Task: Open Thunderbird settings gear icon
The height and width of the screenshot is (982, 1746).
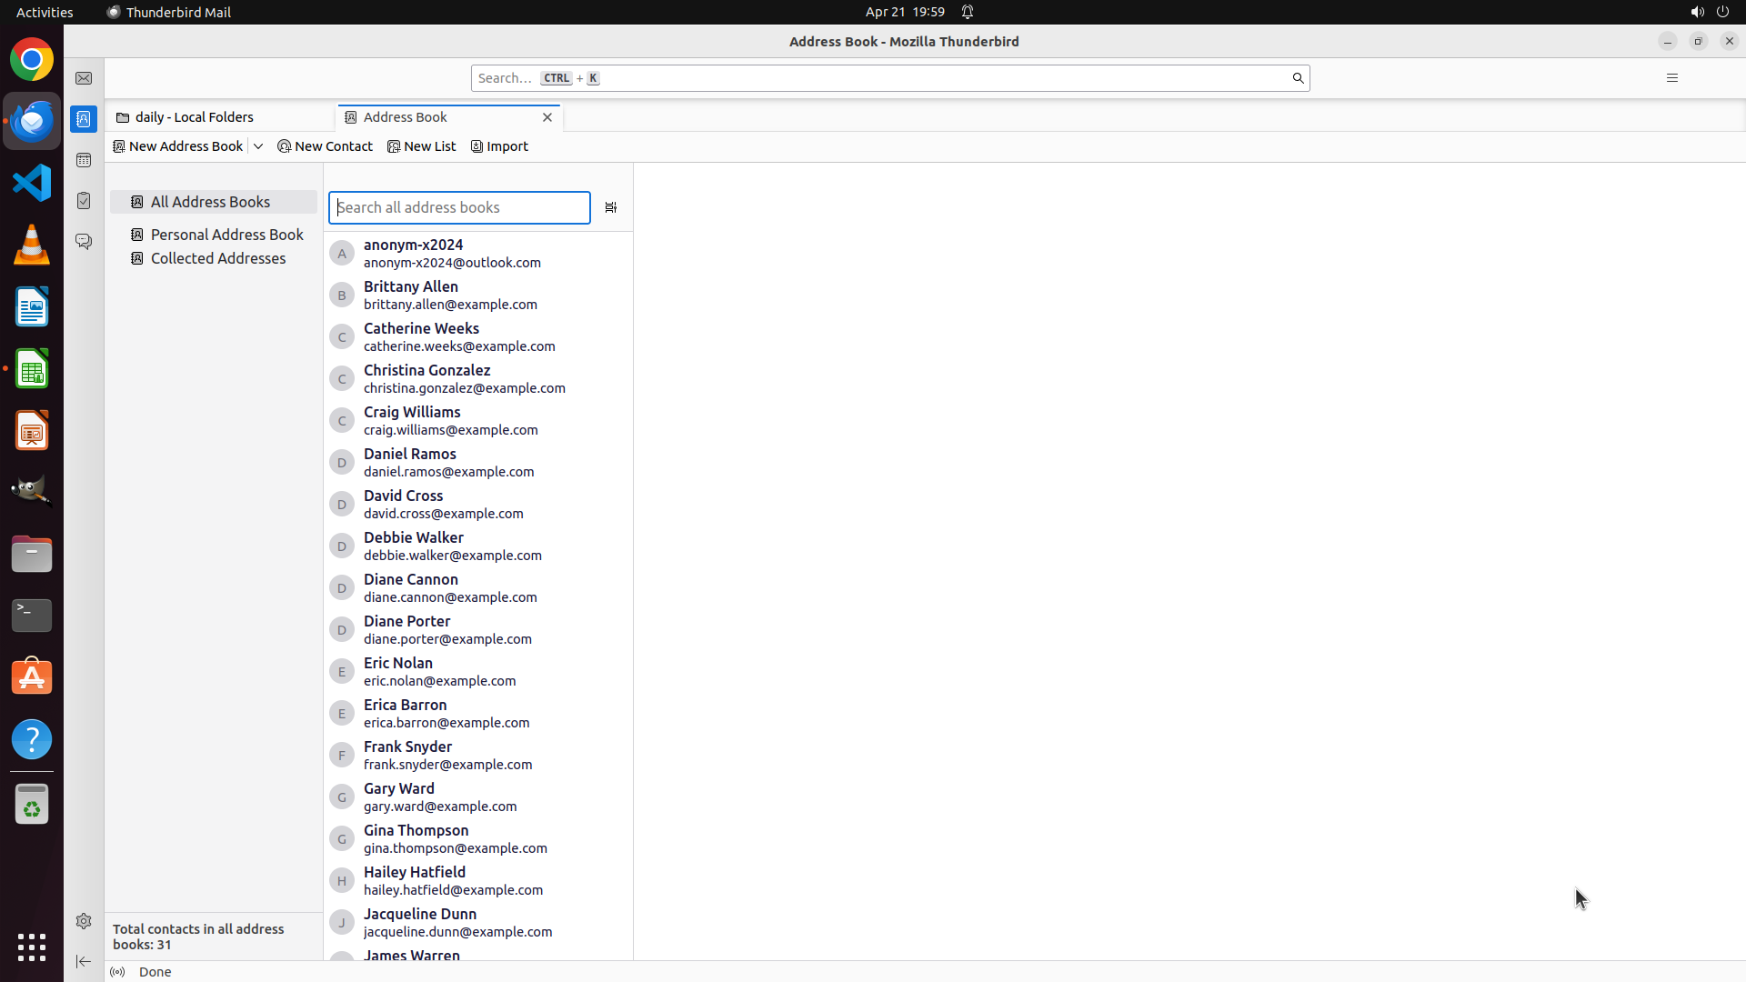Action: click(x=84, y=921)
